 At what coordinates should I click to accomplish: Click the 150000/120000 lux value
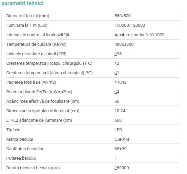[130, 25]
